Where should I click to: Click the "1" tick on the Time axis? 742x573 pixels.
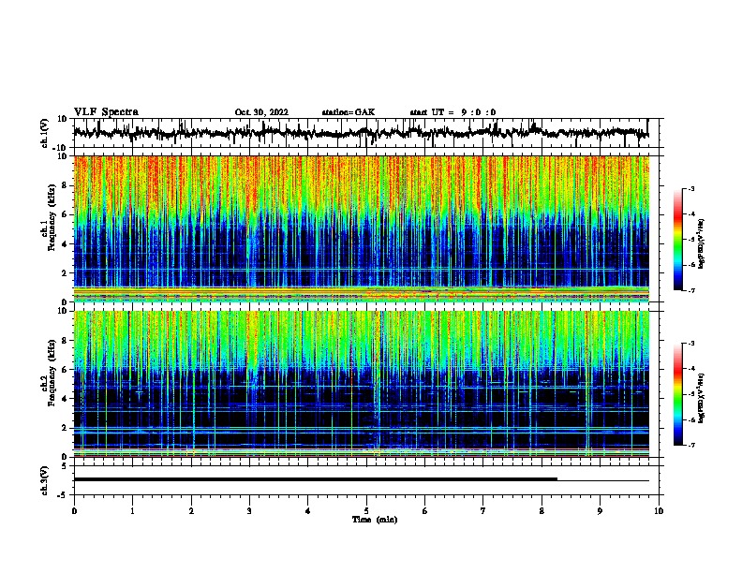132,511
